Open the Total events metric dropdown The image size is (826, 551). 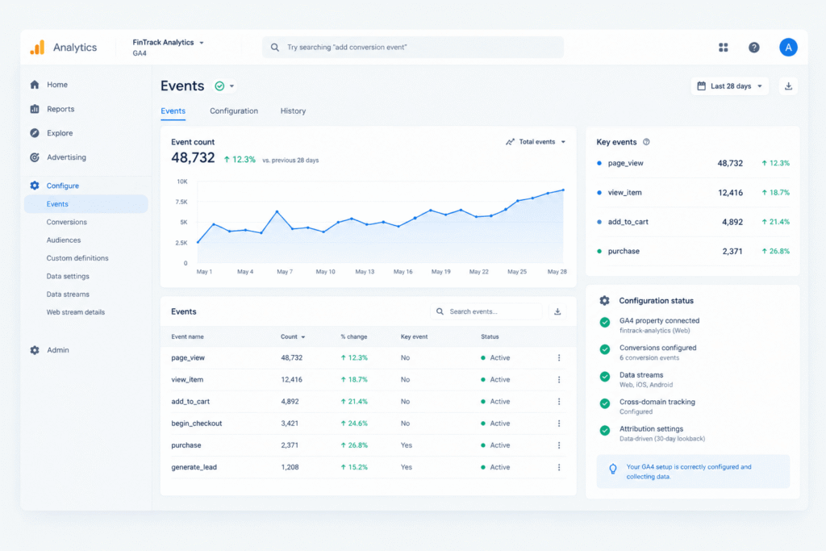(536, 142)
